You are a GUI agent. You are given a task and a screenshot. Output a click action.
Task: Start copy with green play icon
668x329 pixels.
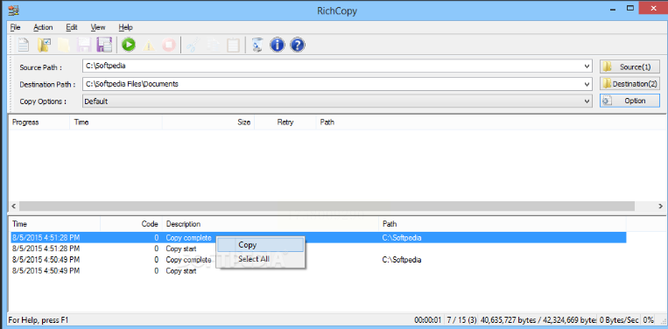coord(128,45)
